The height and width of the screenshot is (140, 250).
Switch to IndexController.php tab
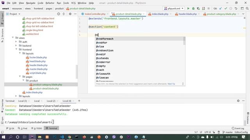pos(95,14)
